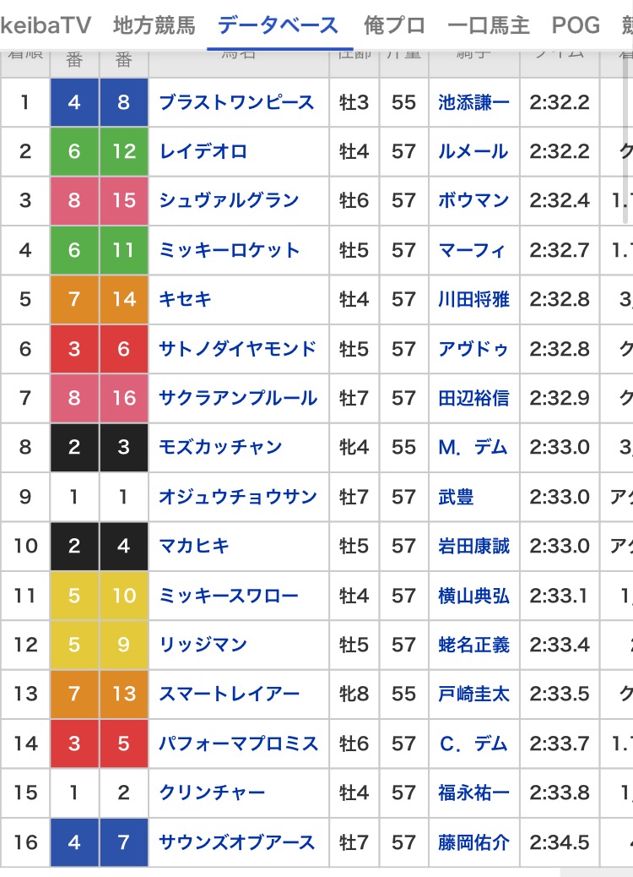
Task: Click the M. デム jockey link
Action: (x=473, y=447)
